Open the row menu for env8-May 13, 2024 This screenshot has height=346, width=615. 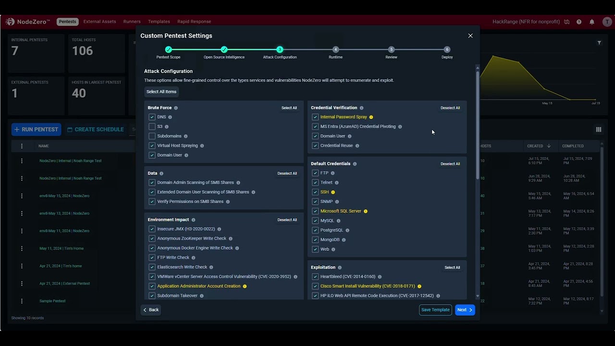22,213
